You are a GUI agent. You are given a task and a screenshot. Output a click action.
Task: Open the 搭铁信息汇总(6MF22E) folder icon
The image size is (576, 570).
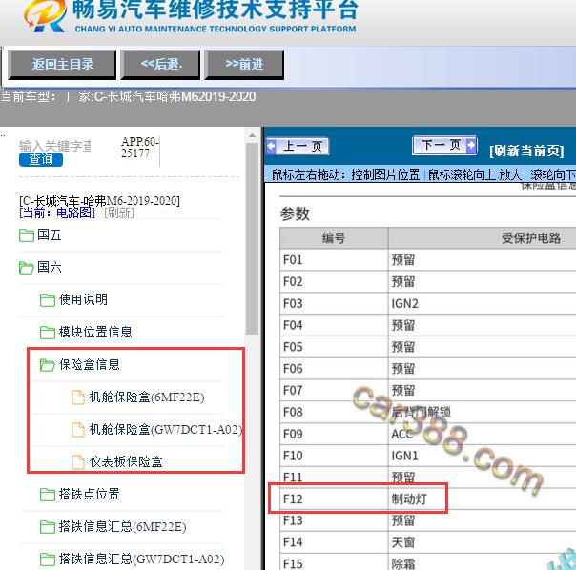pyautogui.click(x=48, y=527)
